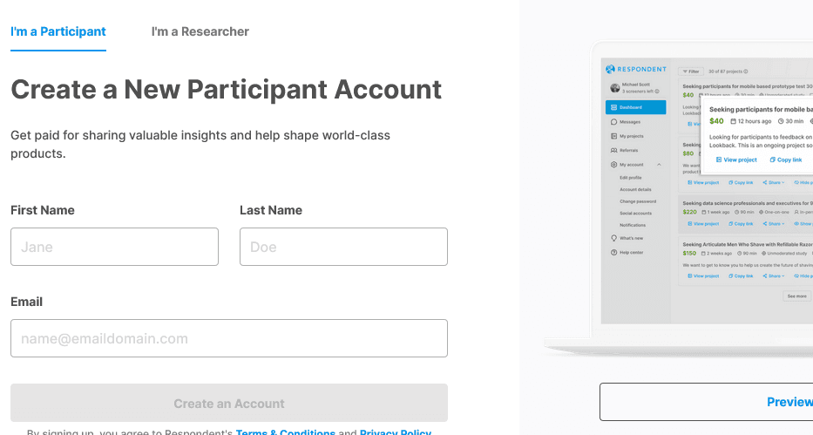
Task: Select the Email address input box
Action: point(229,338)
